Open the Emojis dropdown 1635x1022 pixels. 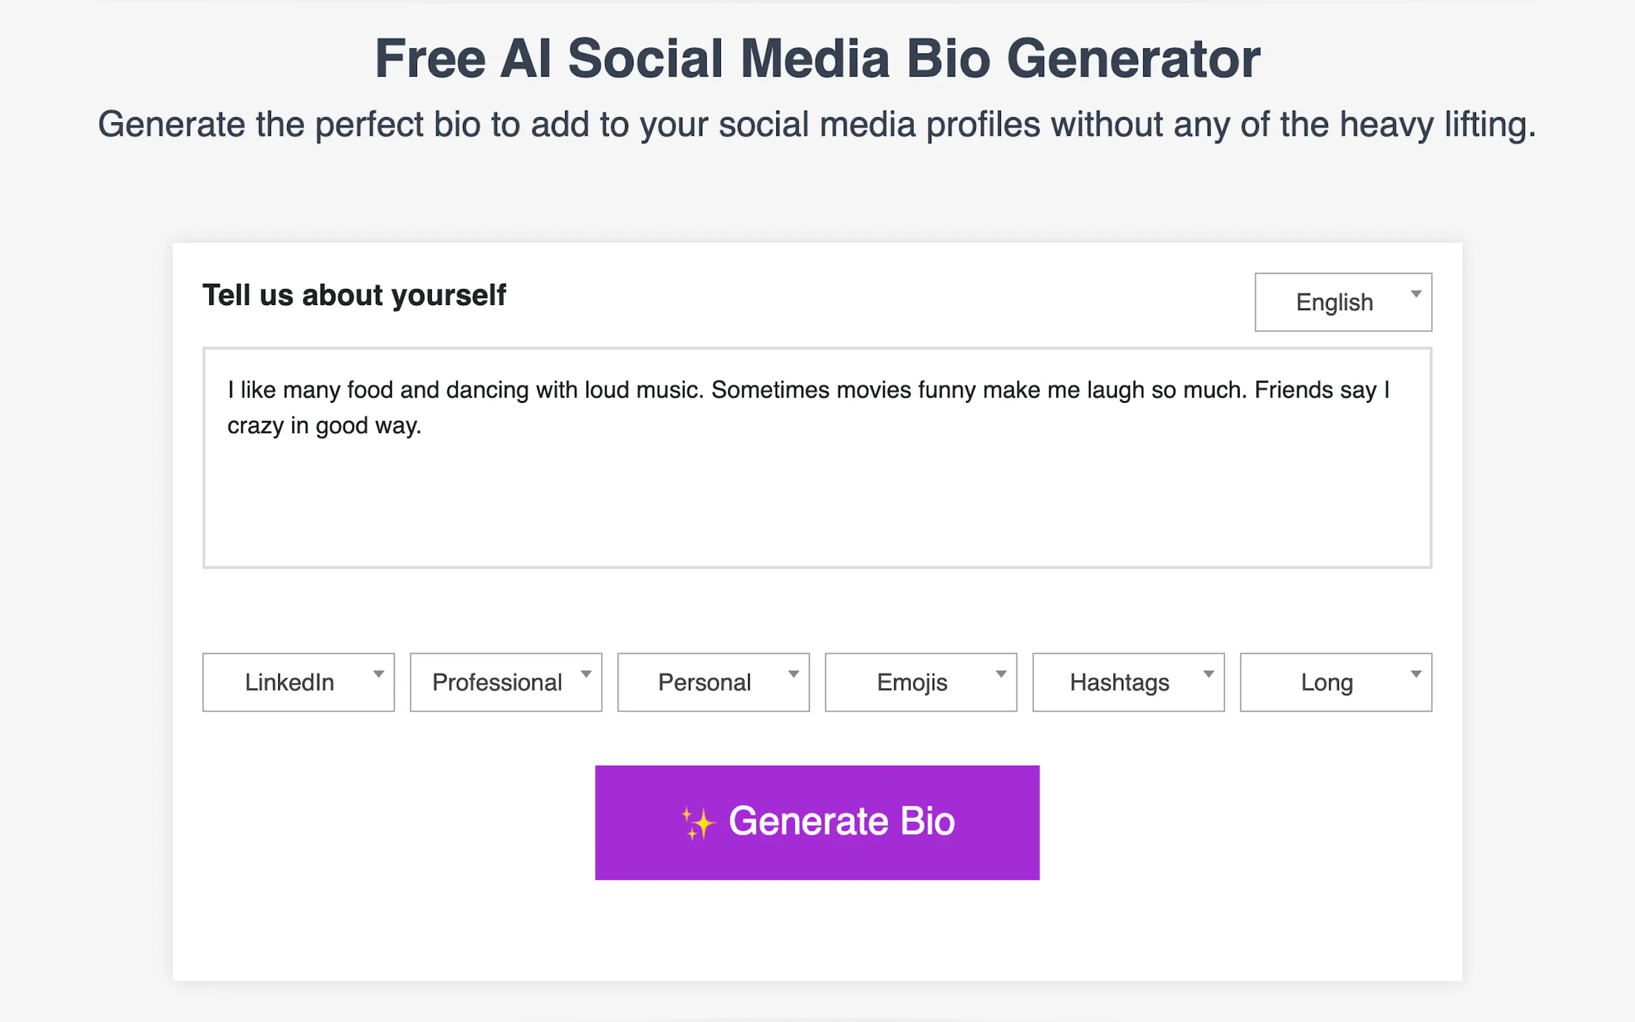(920, 682)
